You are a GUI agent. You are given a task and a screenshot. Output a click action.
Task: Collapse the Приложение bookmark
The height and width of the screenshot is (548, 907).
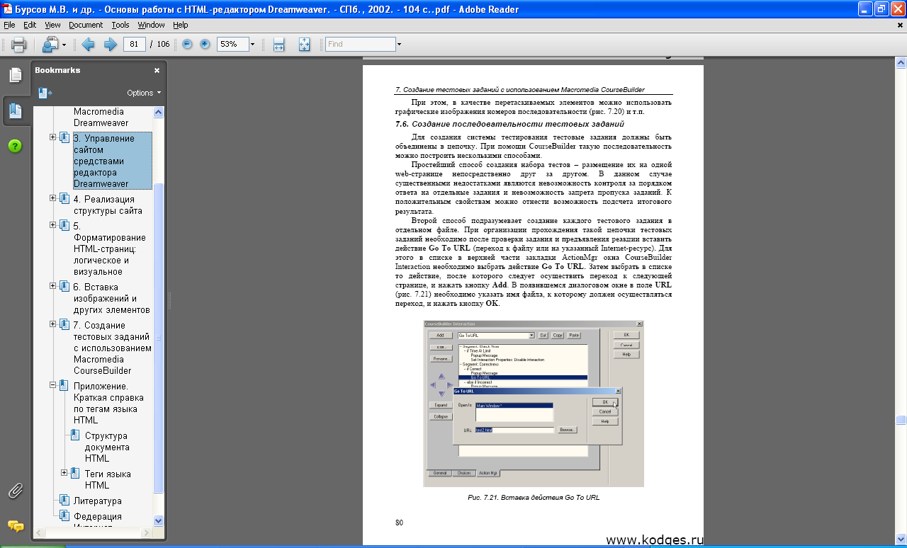(x=53, y=384)
